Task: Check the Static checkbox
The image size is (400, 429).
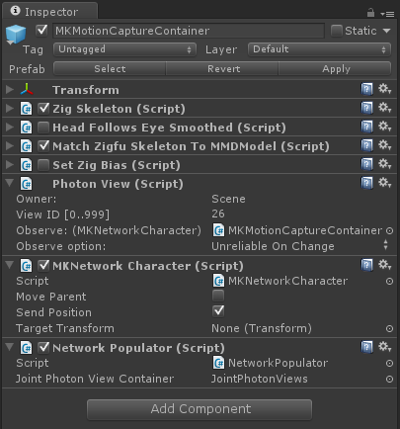Action: click(x=337, y=31)
